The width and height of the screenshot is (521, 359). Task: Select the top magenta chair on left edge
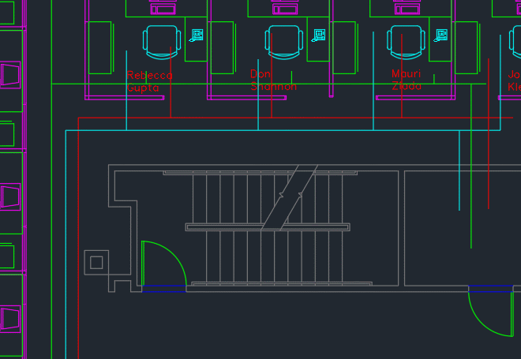(x=10, y=76)
